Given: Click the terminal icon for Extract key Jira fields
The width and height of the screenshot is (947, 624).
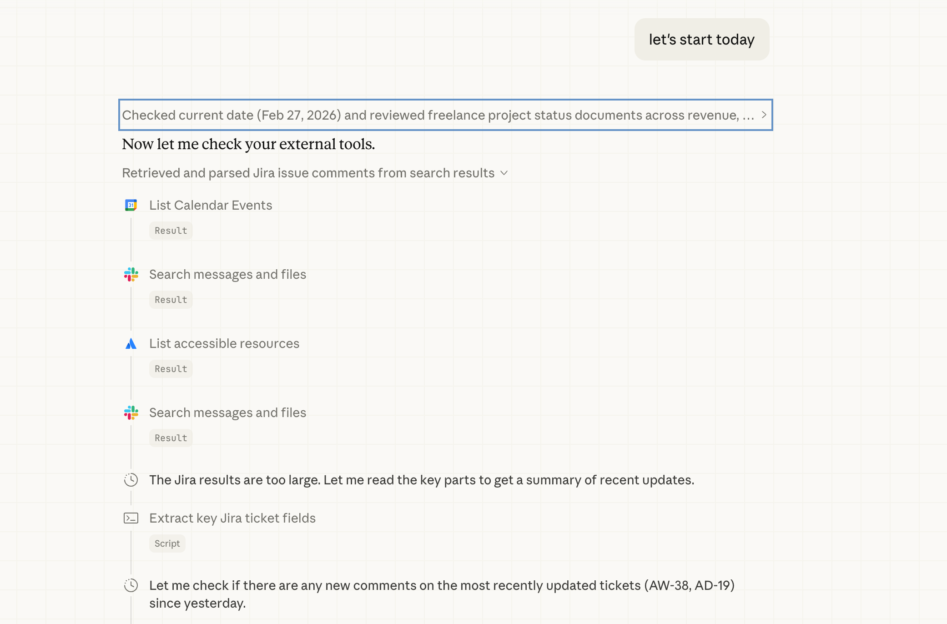Looking at the screenshot, I should [x=131, y=518].
